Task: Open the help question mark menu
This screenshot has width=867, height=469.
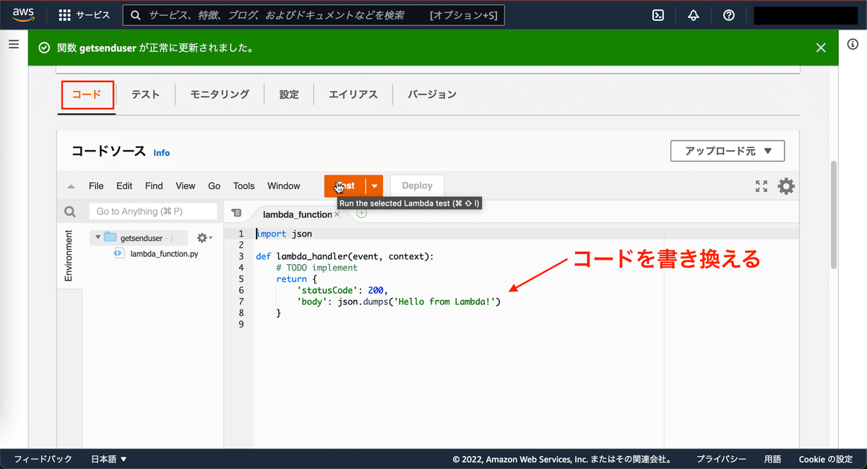Action: [x=729, y=15]
